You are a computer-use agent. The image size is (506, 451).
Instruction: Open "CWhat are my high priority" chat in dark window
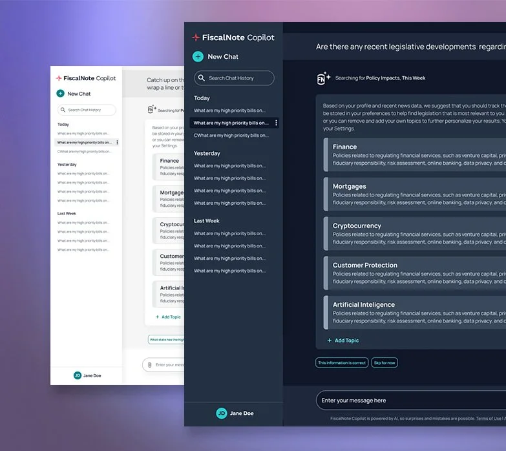(231, 136)
